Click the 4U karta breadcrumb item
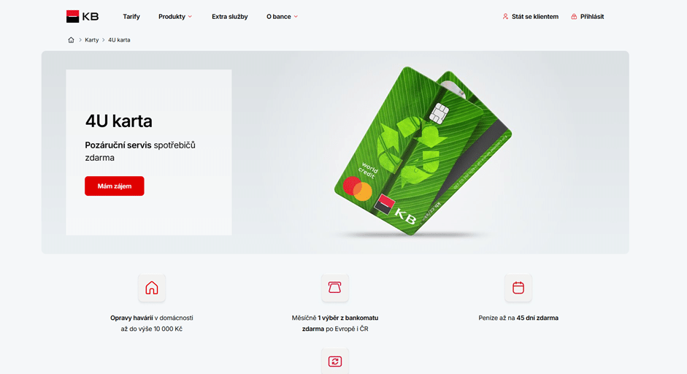Viewport: 687px width, 374px height. (x=119, y=40)
